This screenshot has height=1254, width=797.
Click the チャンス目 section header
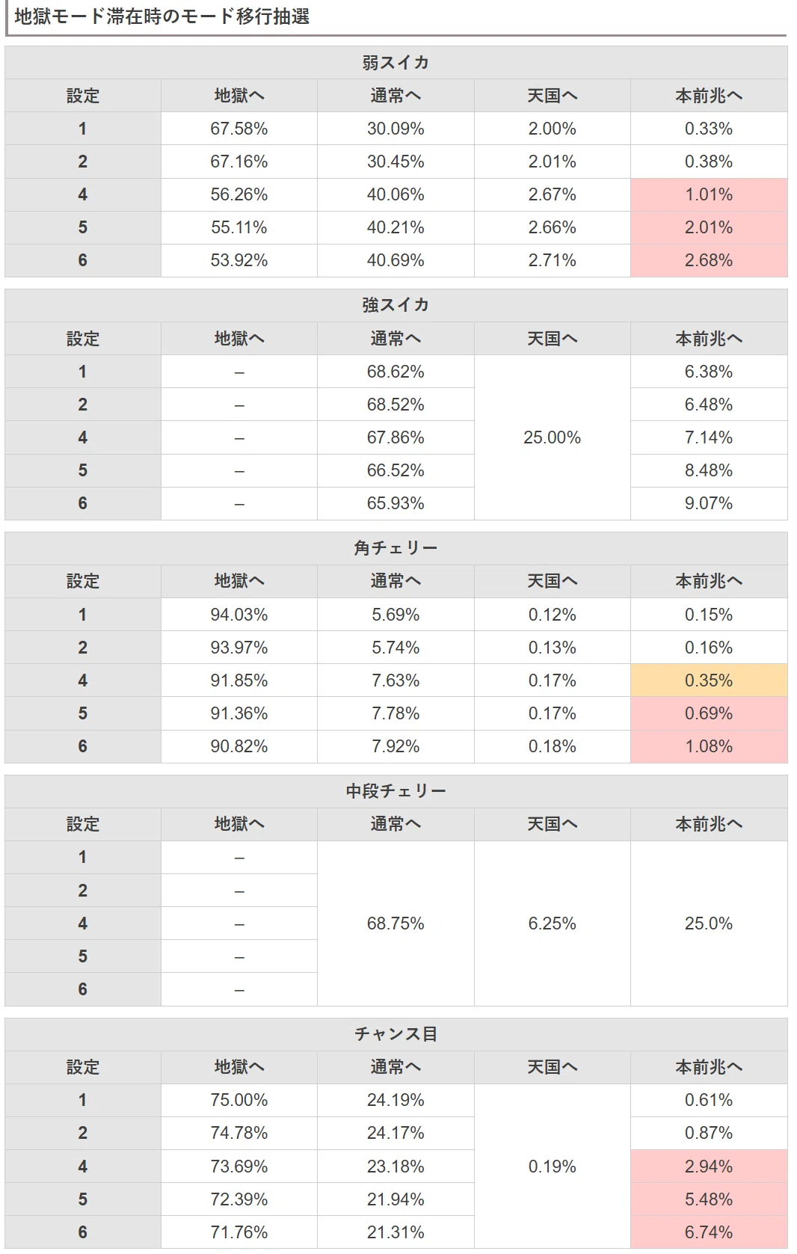(x=396, y=1034)
